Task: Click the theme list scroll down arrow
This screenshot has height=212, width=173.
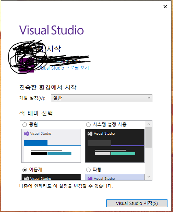Action: [149, 177]
